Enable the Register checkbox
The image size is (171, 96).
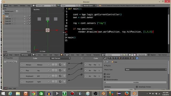[149, 55]
